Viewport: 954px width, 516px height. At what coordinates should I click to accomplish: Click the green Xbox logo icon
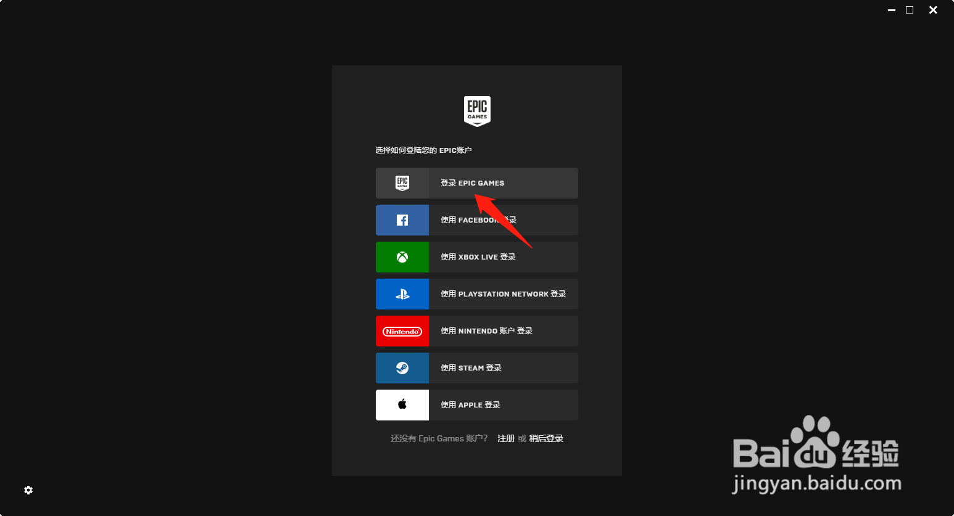(x=402, y=257)
